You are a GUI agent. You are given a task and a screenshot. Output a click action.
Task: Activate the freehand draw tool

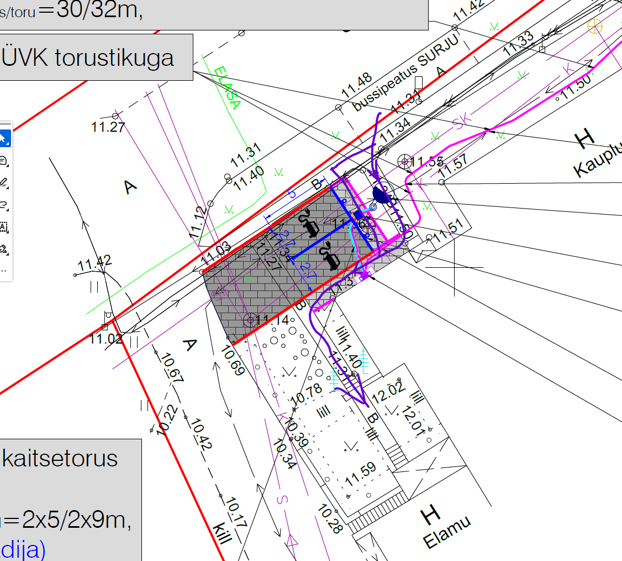pos(4,205)
